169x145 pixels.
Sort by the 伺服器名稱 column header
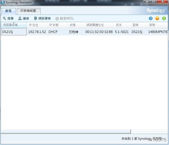coord(14,25)
